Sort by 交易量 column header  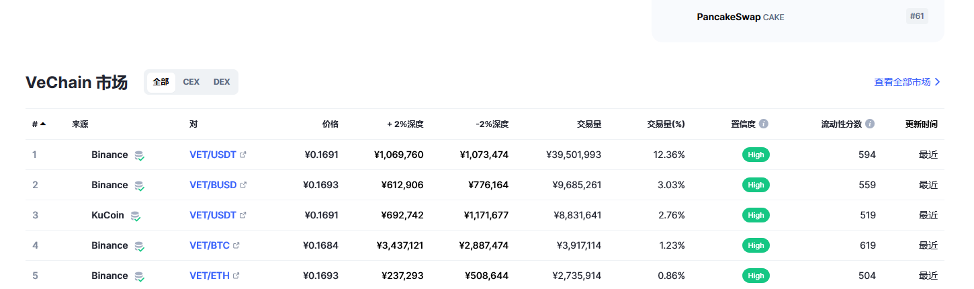(589, 124)
